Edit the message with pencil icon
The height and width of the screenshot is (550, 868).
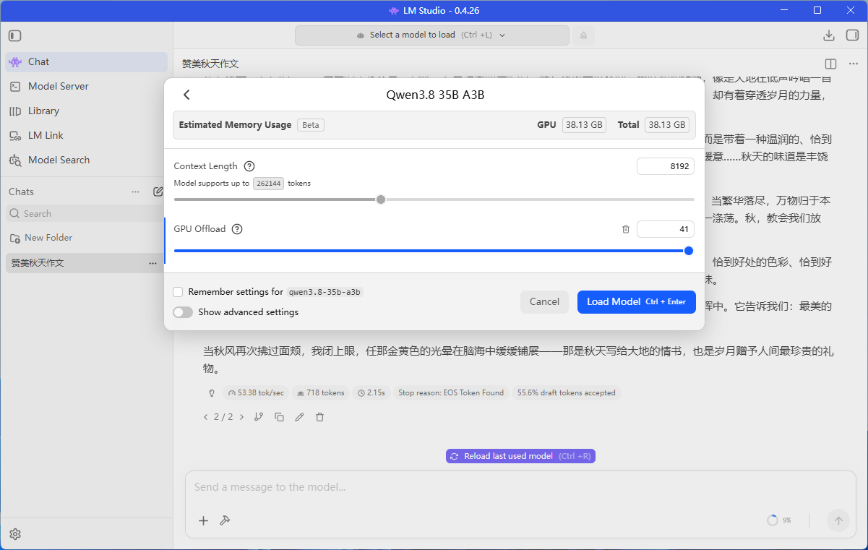pos(299,417)
